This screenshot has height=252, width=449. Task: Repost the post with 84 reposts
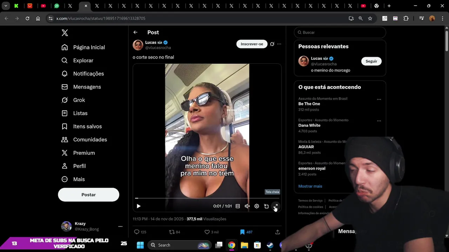(x=175, y=232)
